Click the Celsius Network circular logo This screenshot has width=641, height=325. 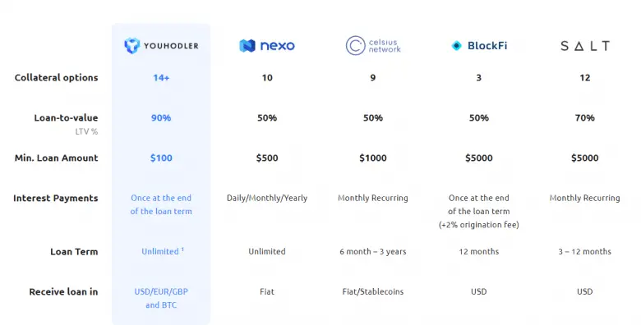(x=355, y=45)
